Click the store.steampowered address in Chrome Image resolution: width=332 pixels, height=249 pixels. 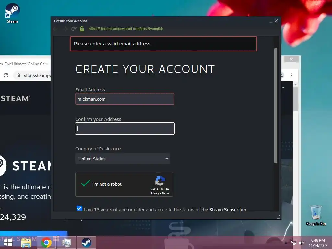point(37,75)
